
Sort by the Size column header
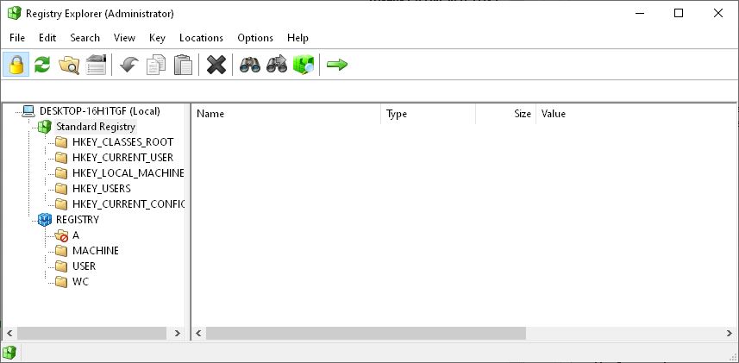505,114
